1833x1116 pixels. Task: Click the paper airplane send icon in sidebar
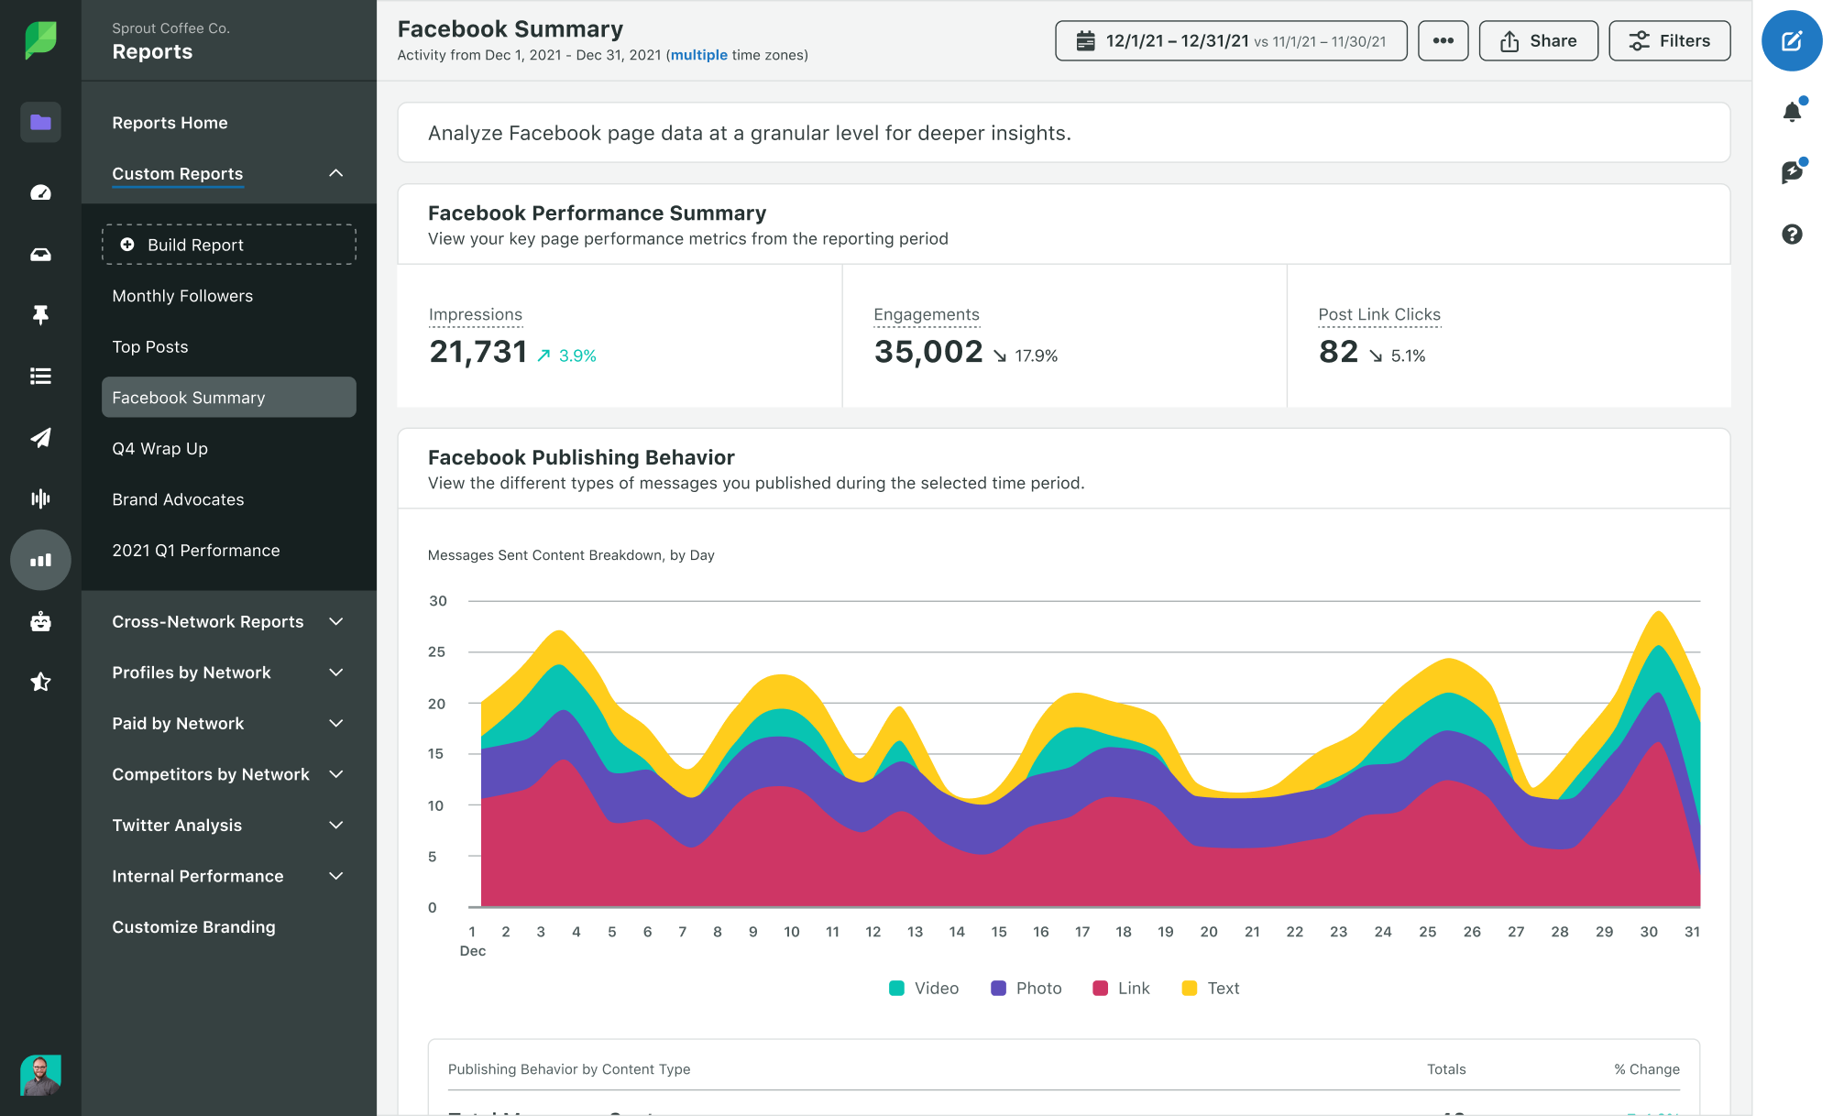click(x=39, y=437)
